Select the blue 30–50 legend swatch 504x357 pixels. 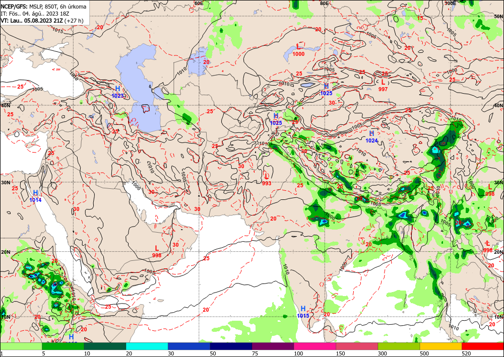coord(189,346)
